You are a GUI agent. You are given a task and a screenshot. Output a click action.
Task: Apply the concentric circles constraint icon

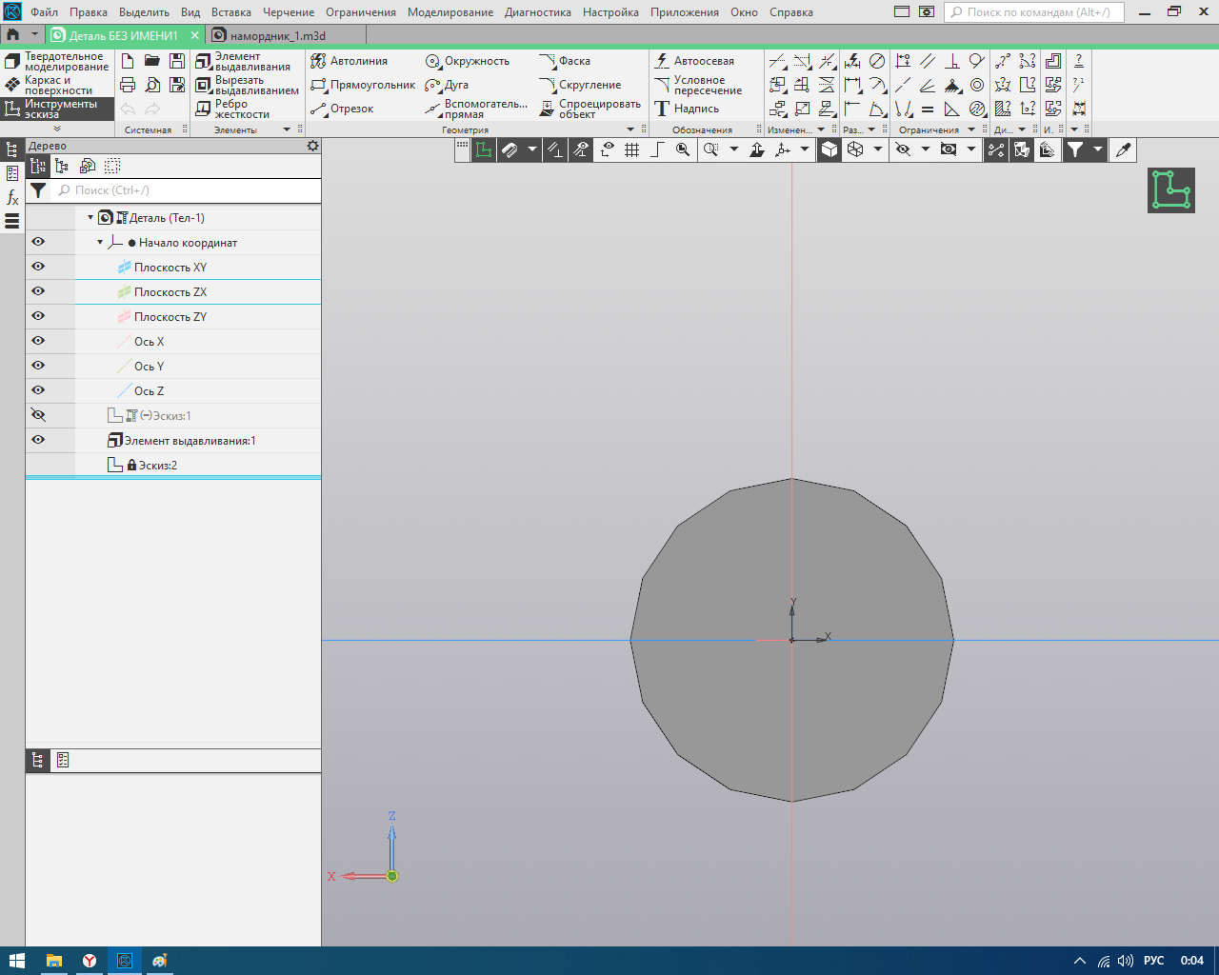click(x=977, y=85)
